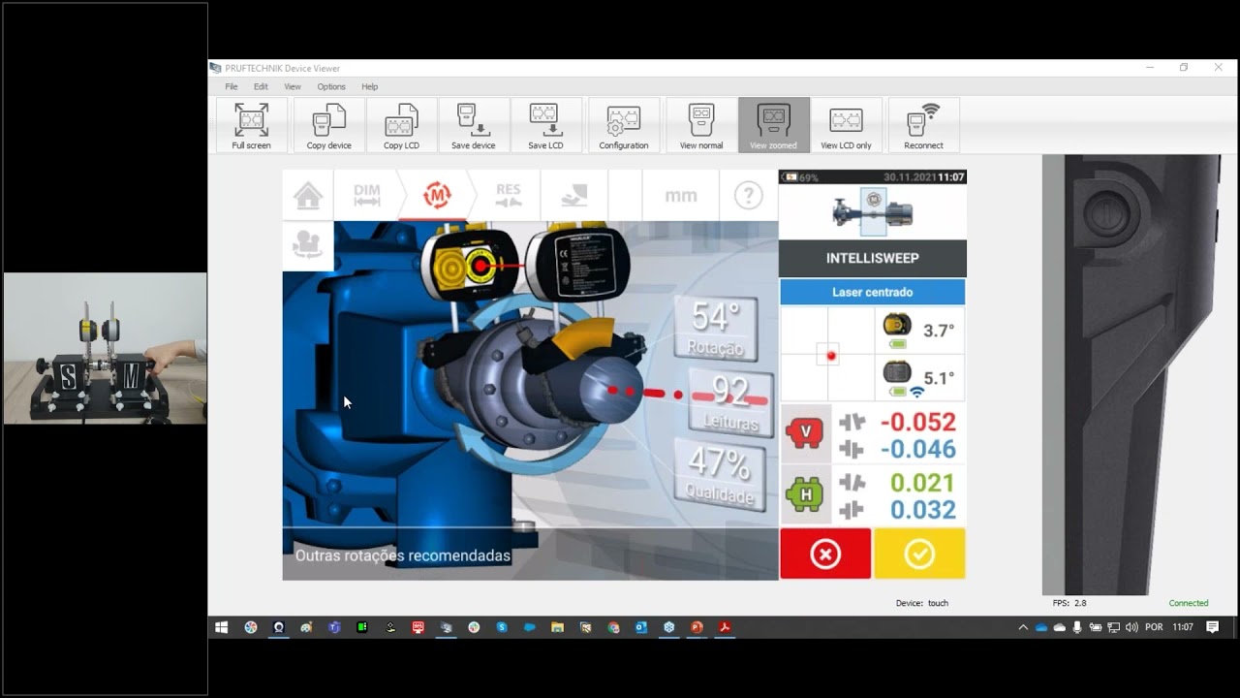Select the View zoomed mode button
The width and height of the screenshot is (1240, 698).
(773, 125)
